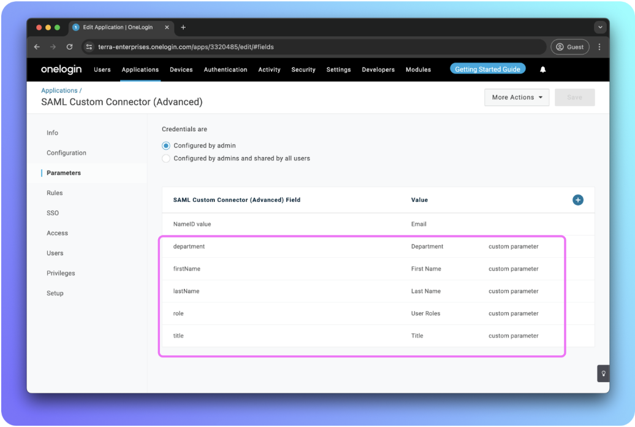
Task: Click SAML Custom Connector (Advanced) Field header
Action: point(237,200)
